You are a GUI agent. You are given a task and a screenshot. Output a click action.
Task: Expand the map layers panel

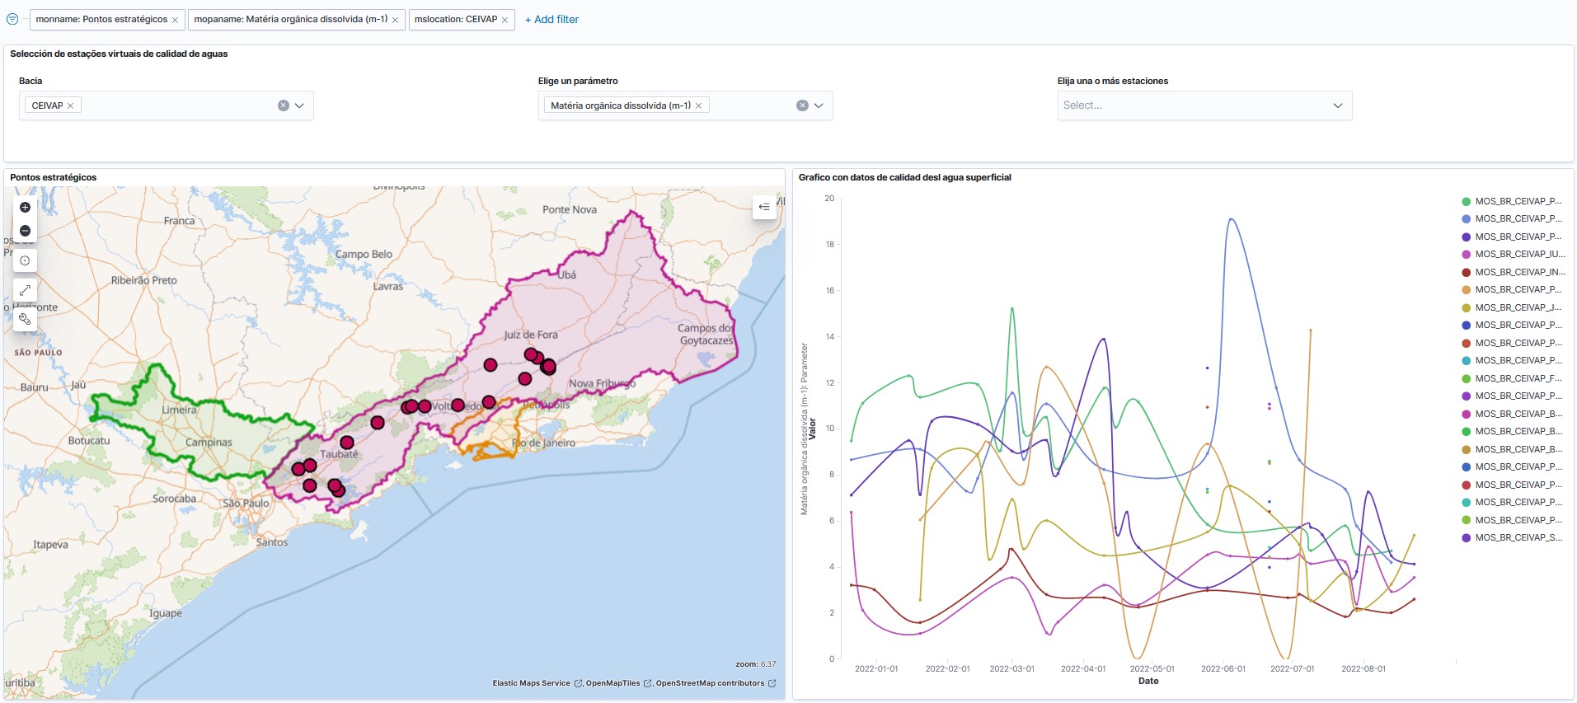point(764,207)
